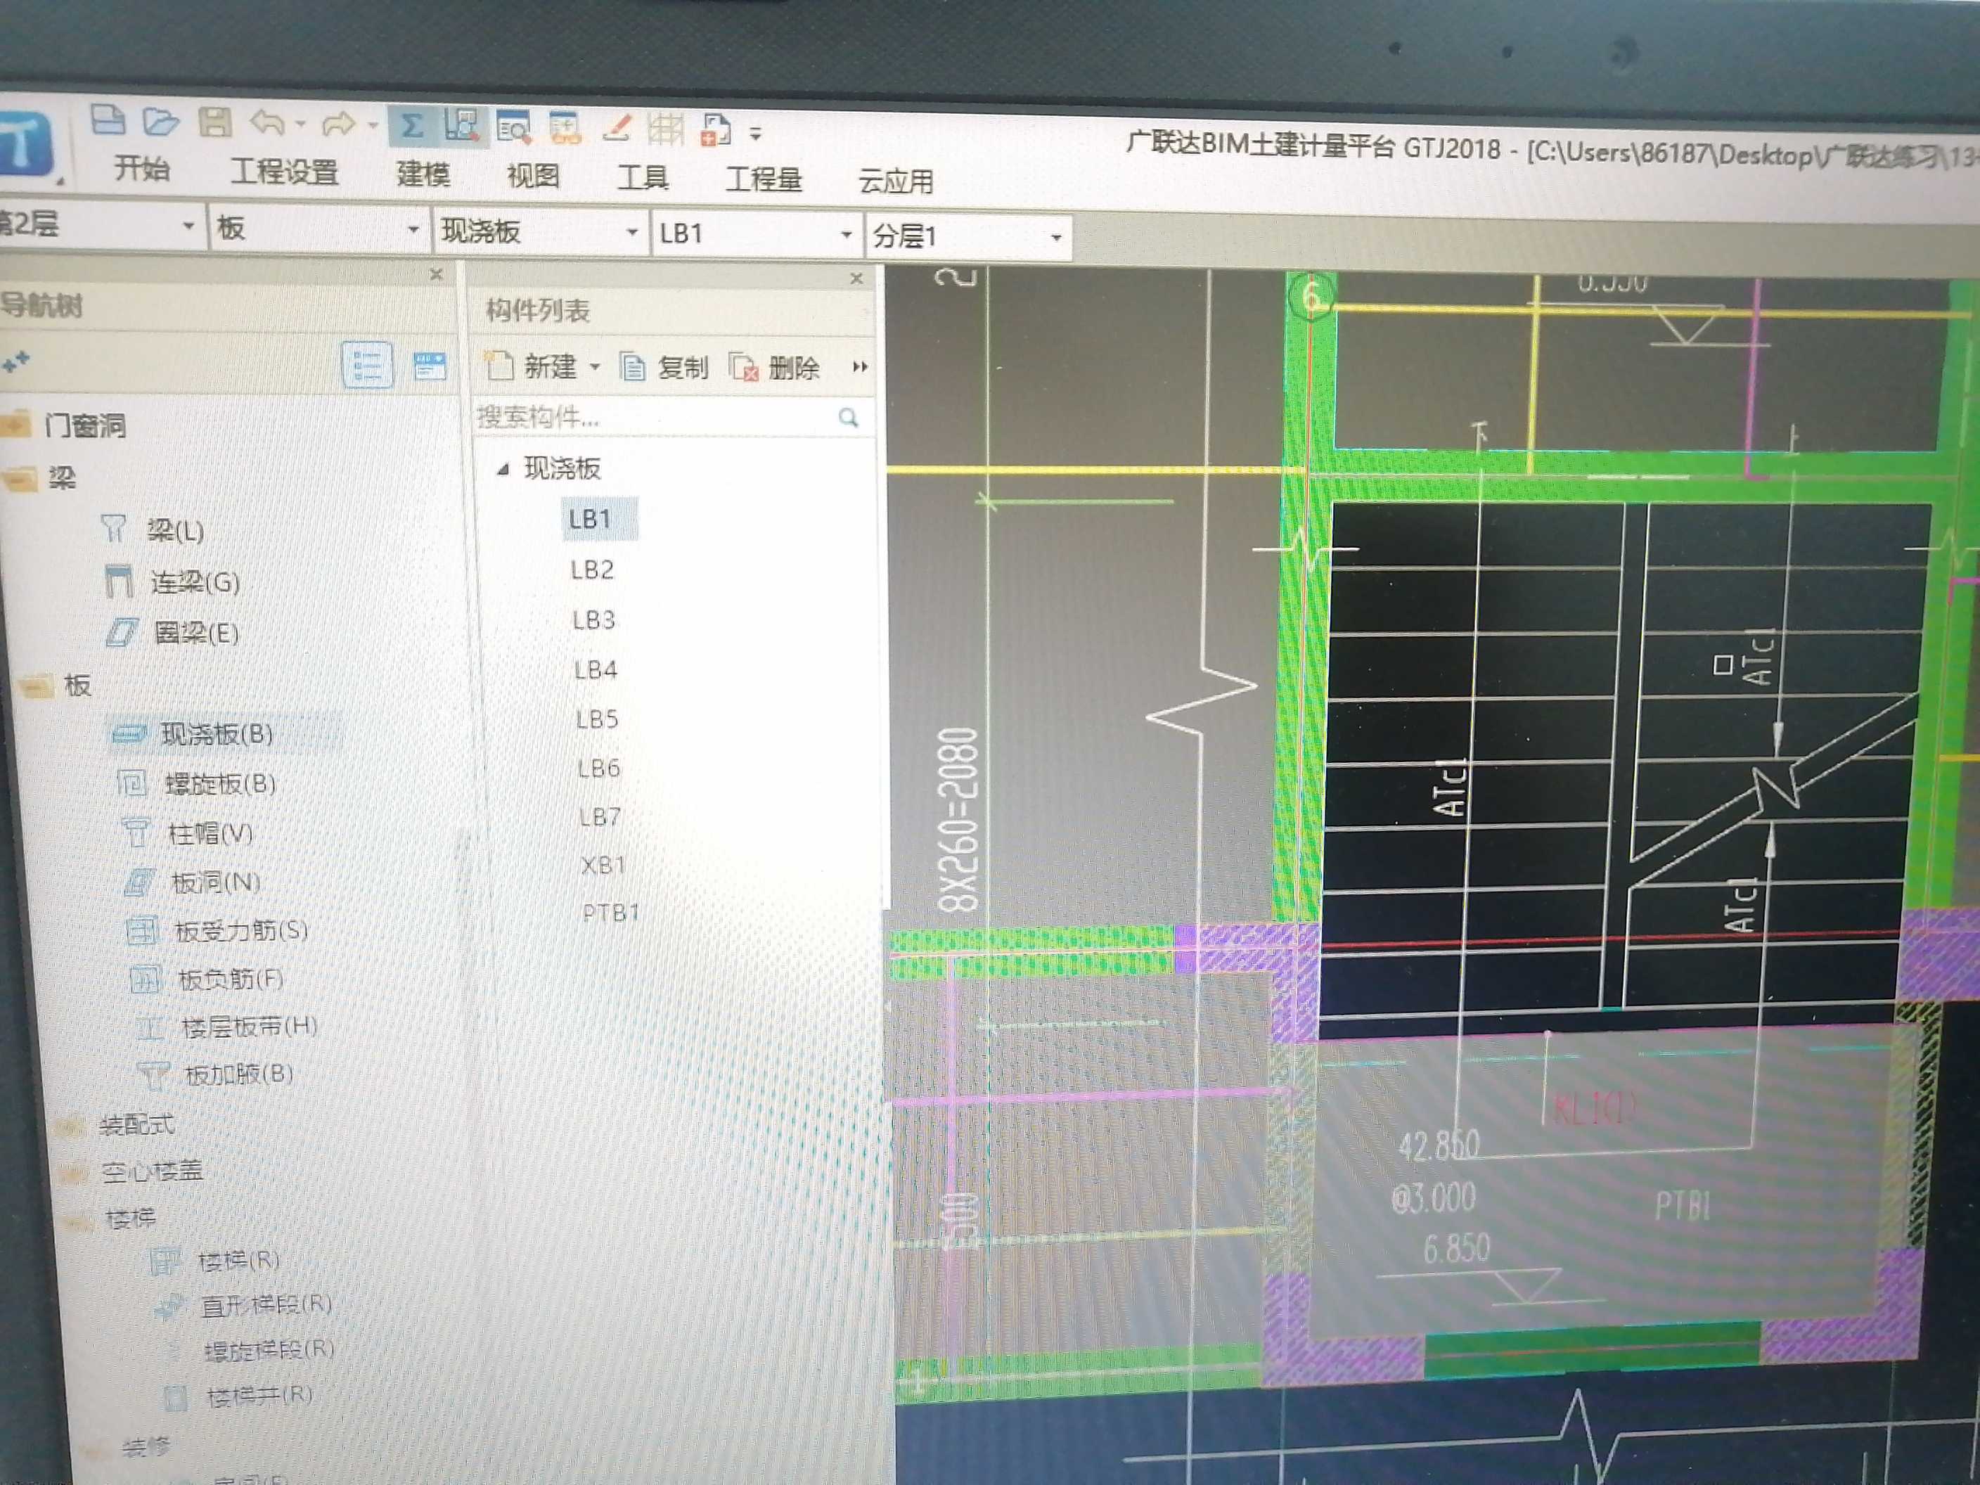Click the Redo arrow icon

click(338, 124)
